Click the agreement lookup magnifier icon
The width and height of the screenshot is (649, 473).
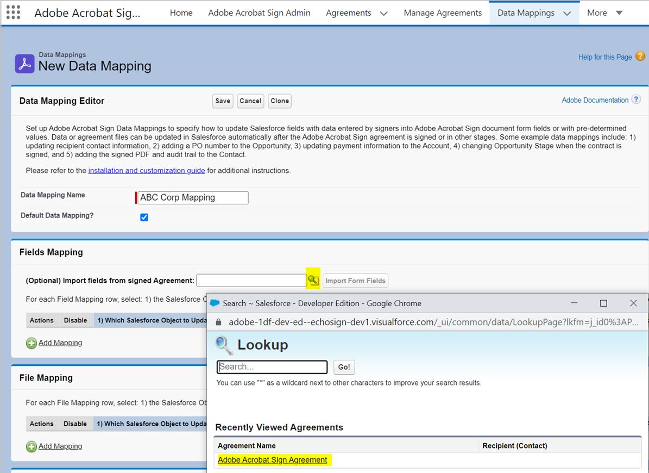(313, 281)
